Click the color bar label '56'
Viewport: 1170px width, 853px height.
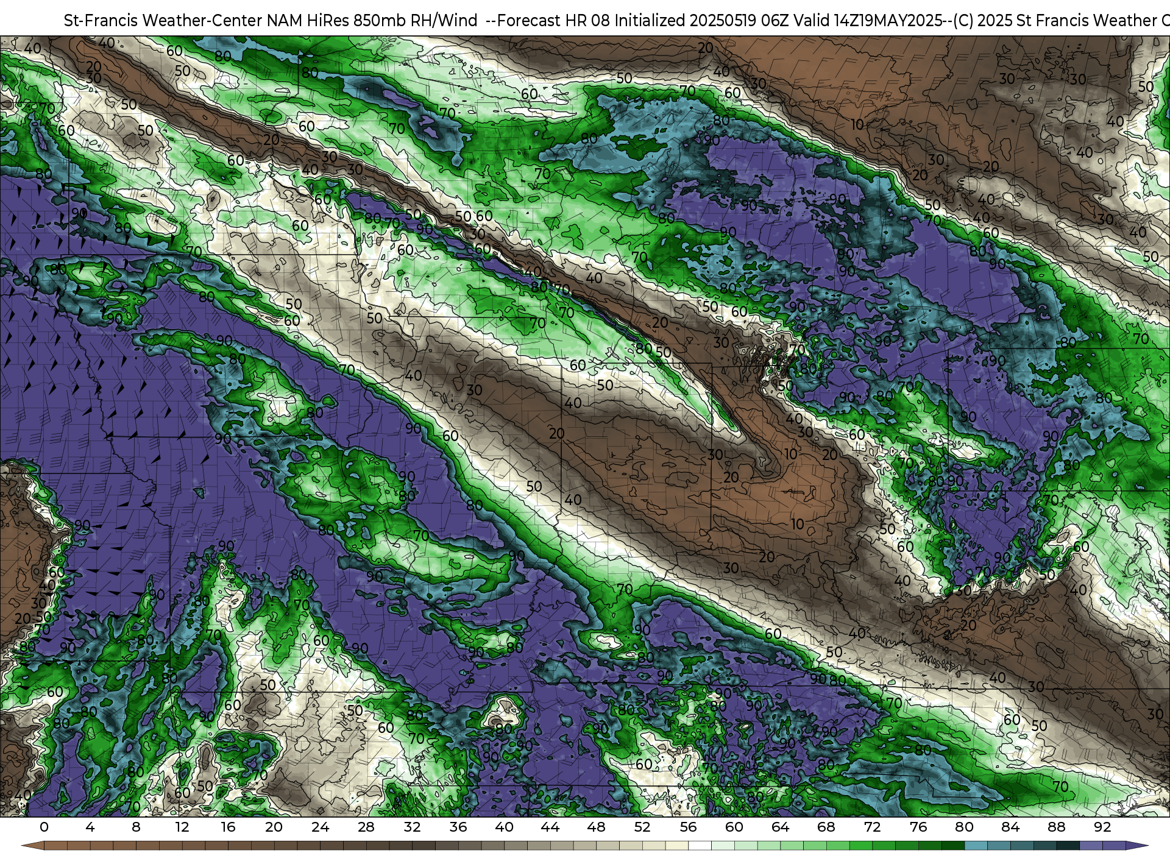tap(688, 827)
